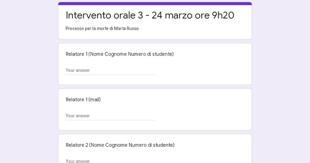This screenshot has height=163, width=310.
Task: Click the Relatore 1 (Nome Cognome) question label
Action: pyautogui.click(x=120, y=54)
